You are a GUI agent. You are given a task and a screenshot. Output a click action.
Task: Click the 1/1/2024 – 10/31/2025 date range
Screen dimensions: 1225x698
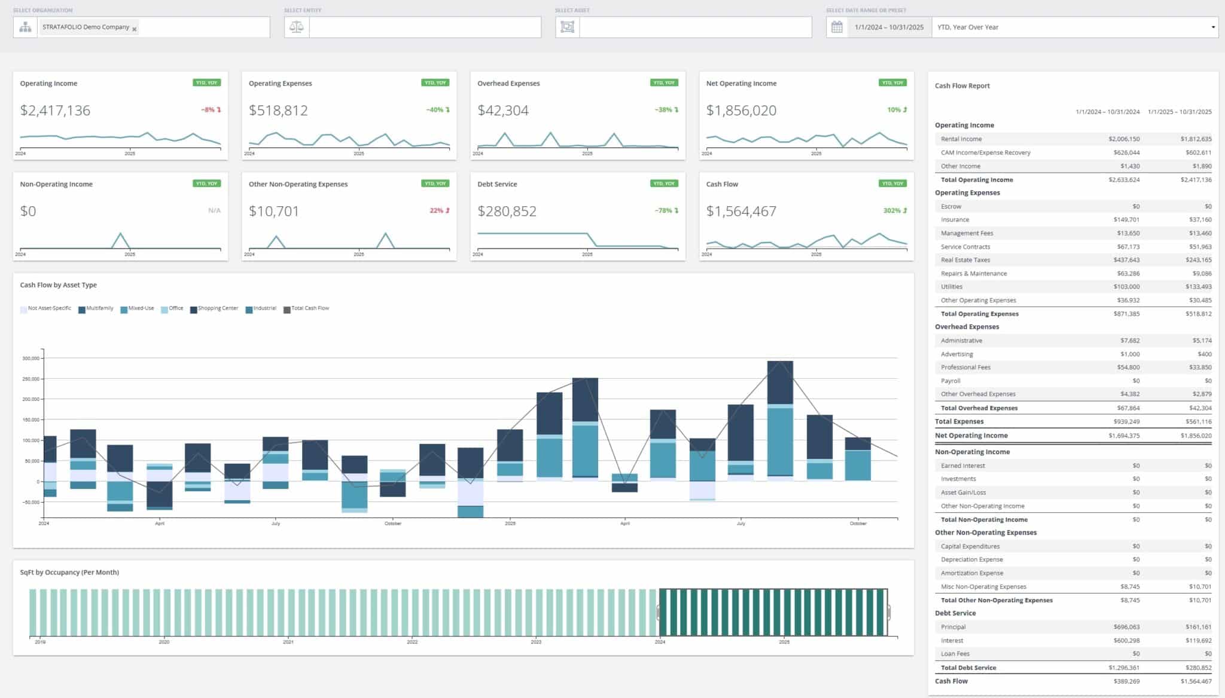point(889,27)
